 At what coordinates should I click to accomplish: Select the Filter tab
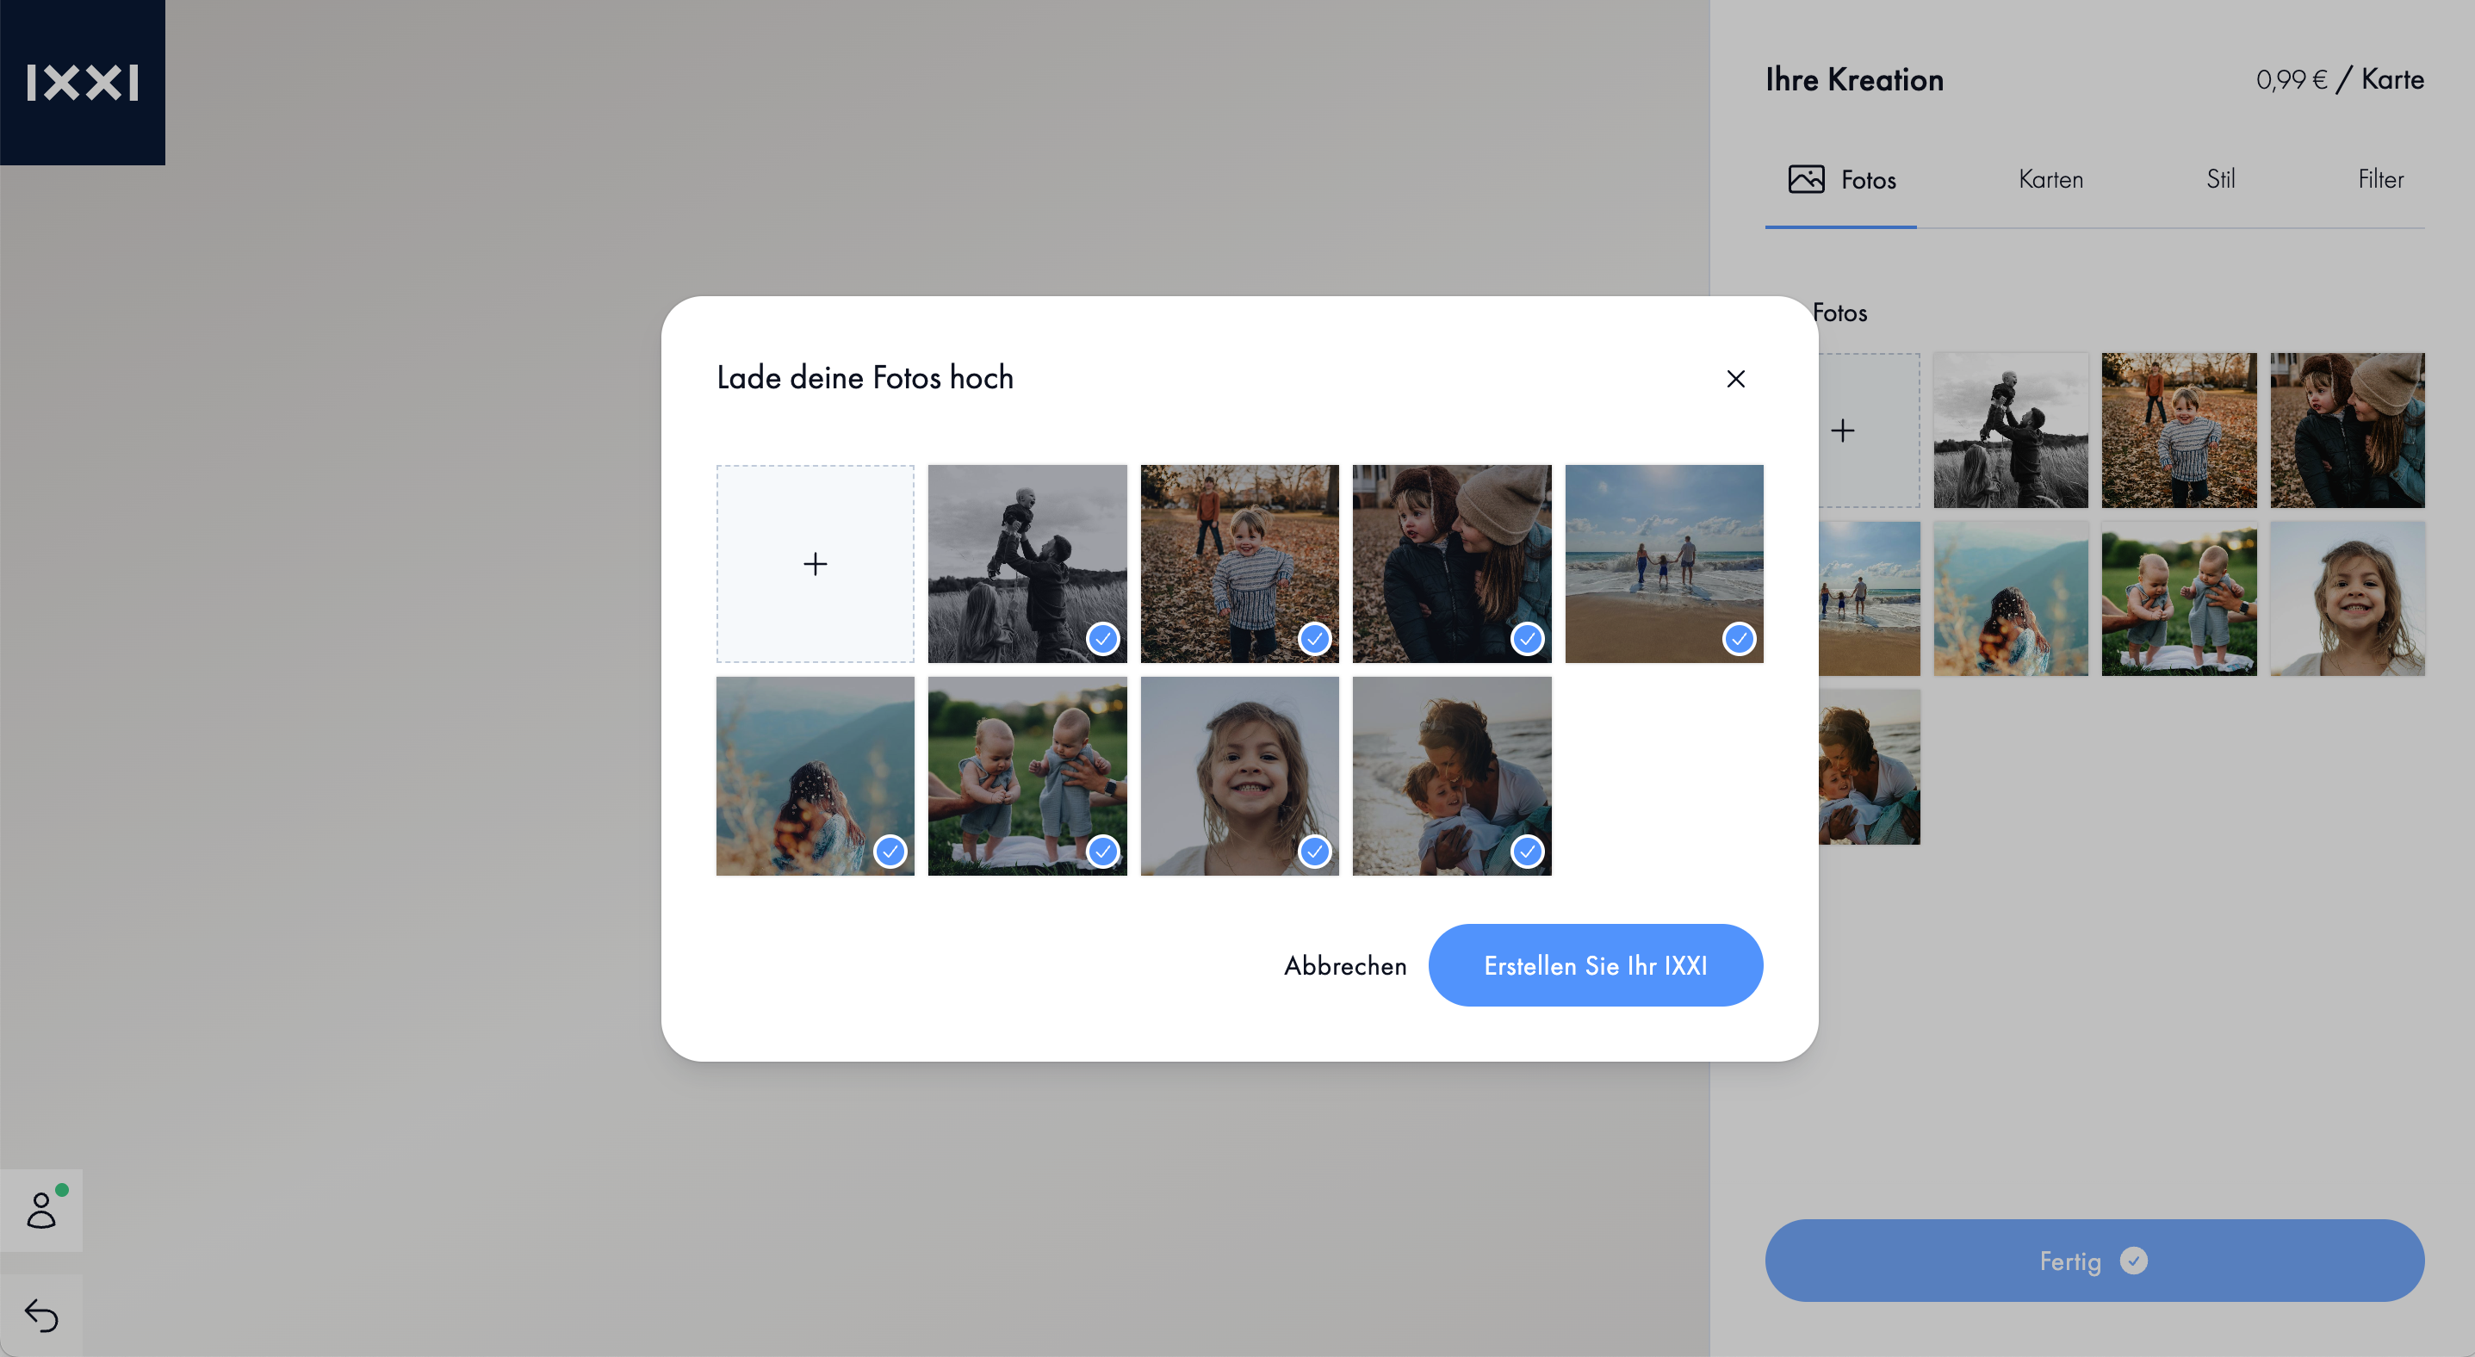click(x=2380, y=180)
